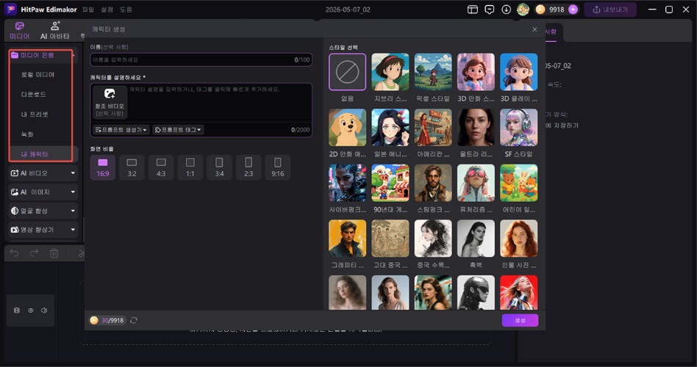Choose the 울트라 리얼 style thumbnail
This screenshot has height=367, width=697.
(476, 128)
